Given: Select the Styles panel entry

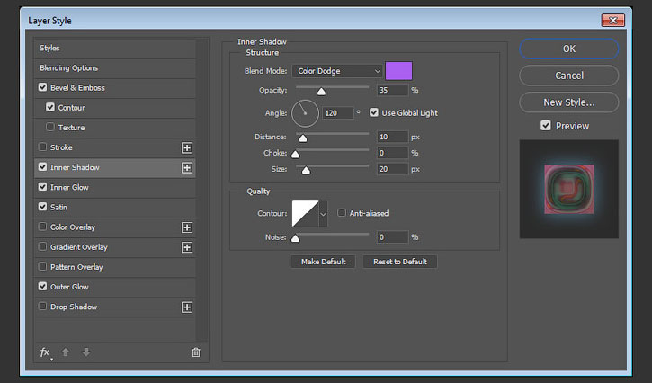Looking at the screenshot, I should pyautogui.click(x=115, y=49).
